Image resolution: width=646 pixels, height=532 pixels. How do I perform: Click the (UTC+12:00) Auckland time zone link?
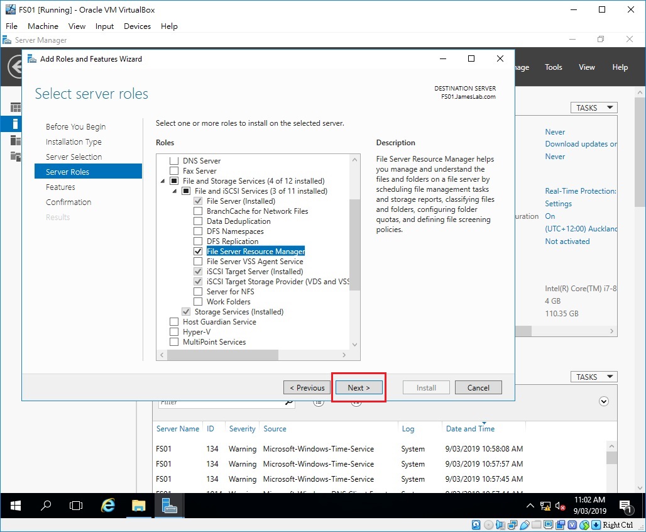(581, 229)
